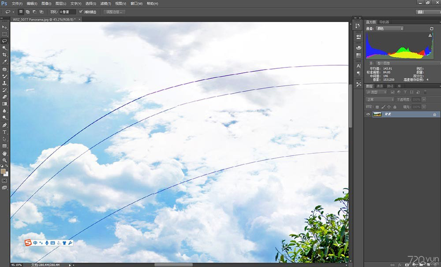
Task: Open the Character panel icon
Action: click(x=359, y=66)
